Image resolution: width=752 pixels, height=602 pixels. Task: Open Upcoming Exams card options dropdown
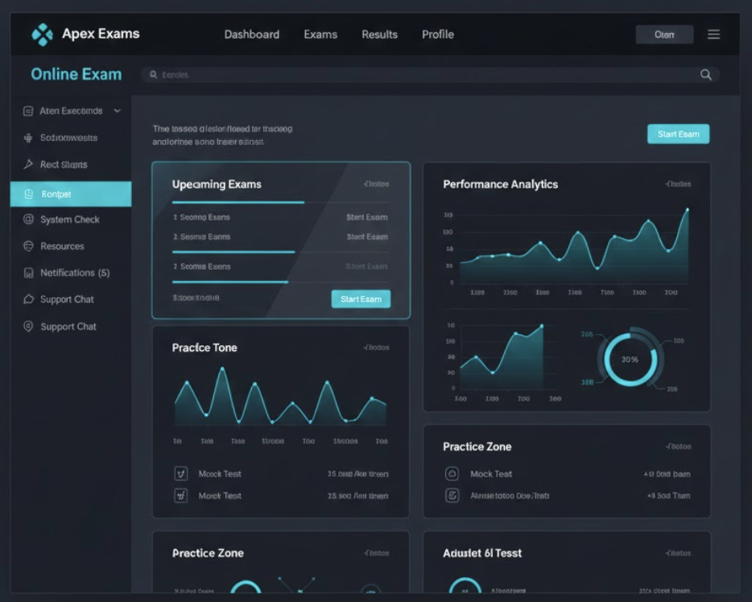point(376,184)
